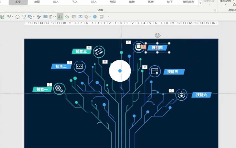Screen dimensions: 236x148
Task: Open the Undo history dropdown arrow
Action: coord(13,17)
